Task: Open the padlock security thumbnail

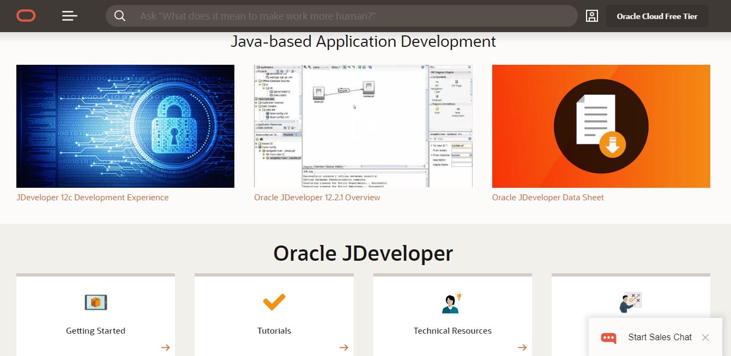Action: click(x=125, y=126)
